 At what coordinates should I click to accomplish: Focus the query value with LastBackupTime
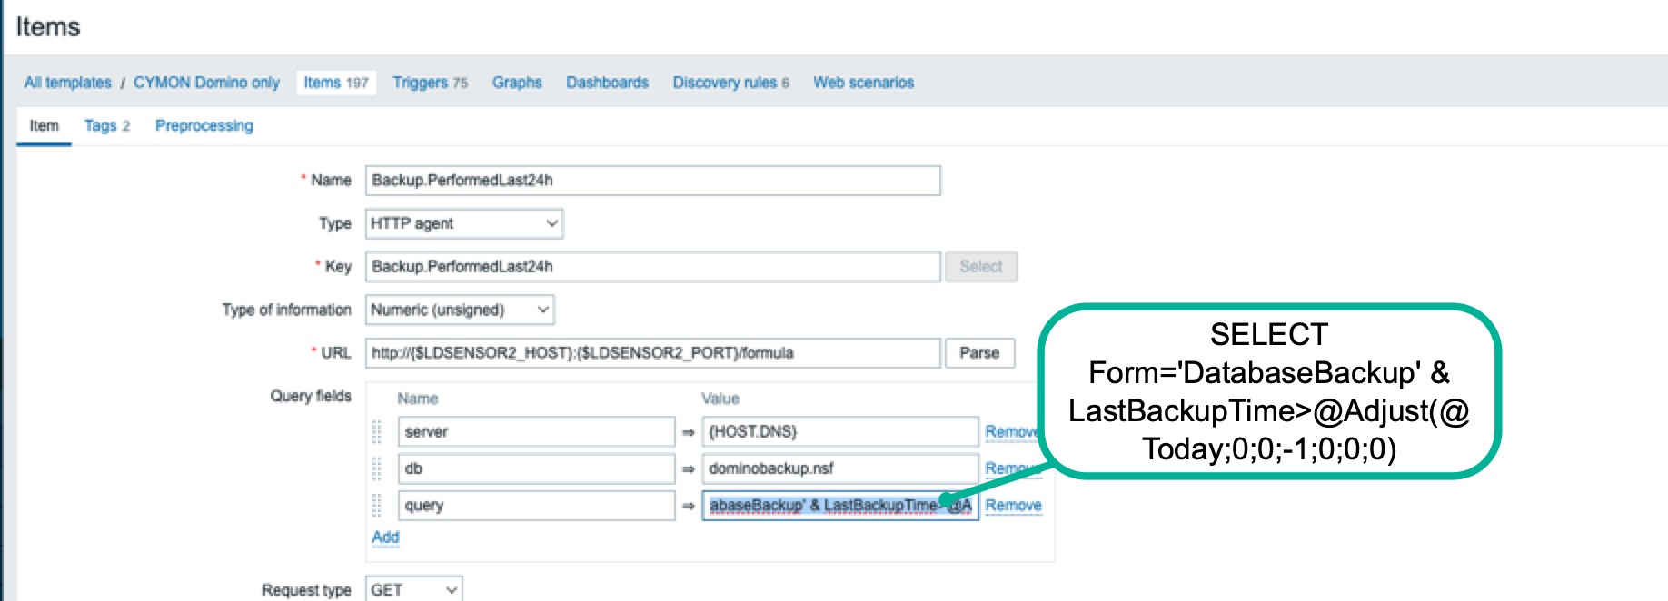click(x=839, y=506)
